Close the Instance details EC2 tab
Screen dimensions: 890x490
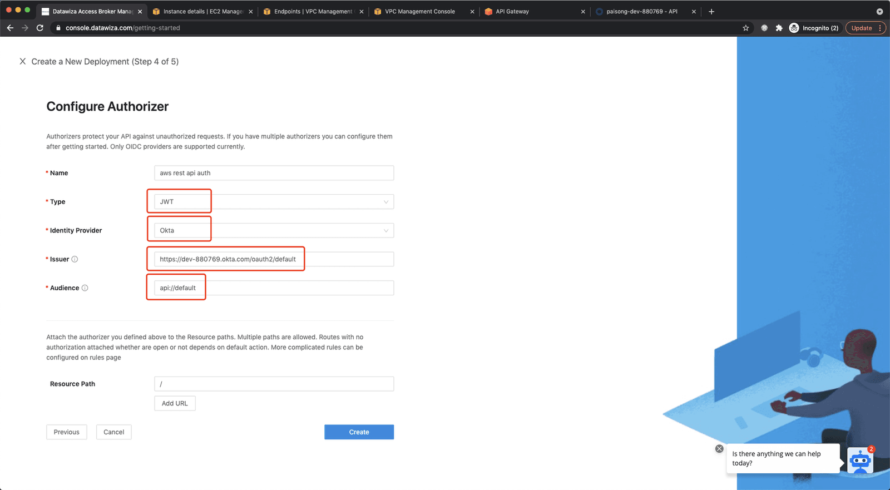(x=251, y=11)
